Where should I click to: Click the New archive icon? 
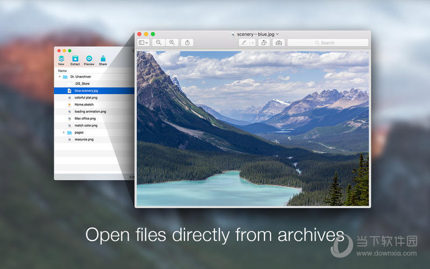pos(61,59)
